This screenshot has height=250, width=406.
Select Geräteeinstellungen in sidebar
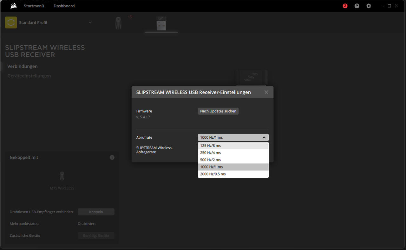click(x=29, y=76)
